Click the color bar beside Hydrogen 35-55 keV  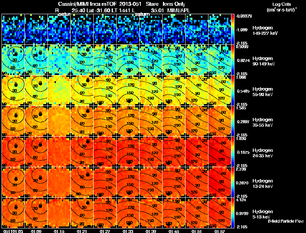pos(233,121)
